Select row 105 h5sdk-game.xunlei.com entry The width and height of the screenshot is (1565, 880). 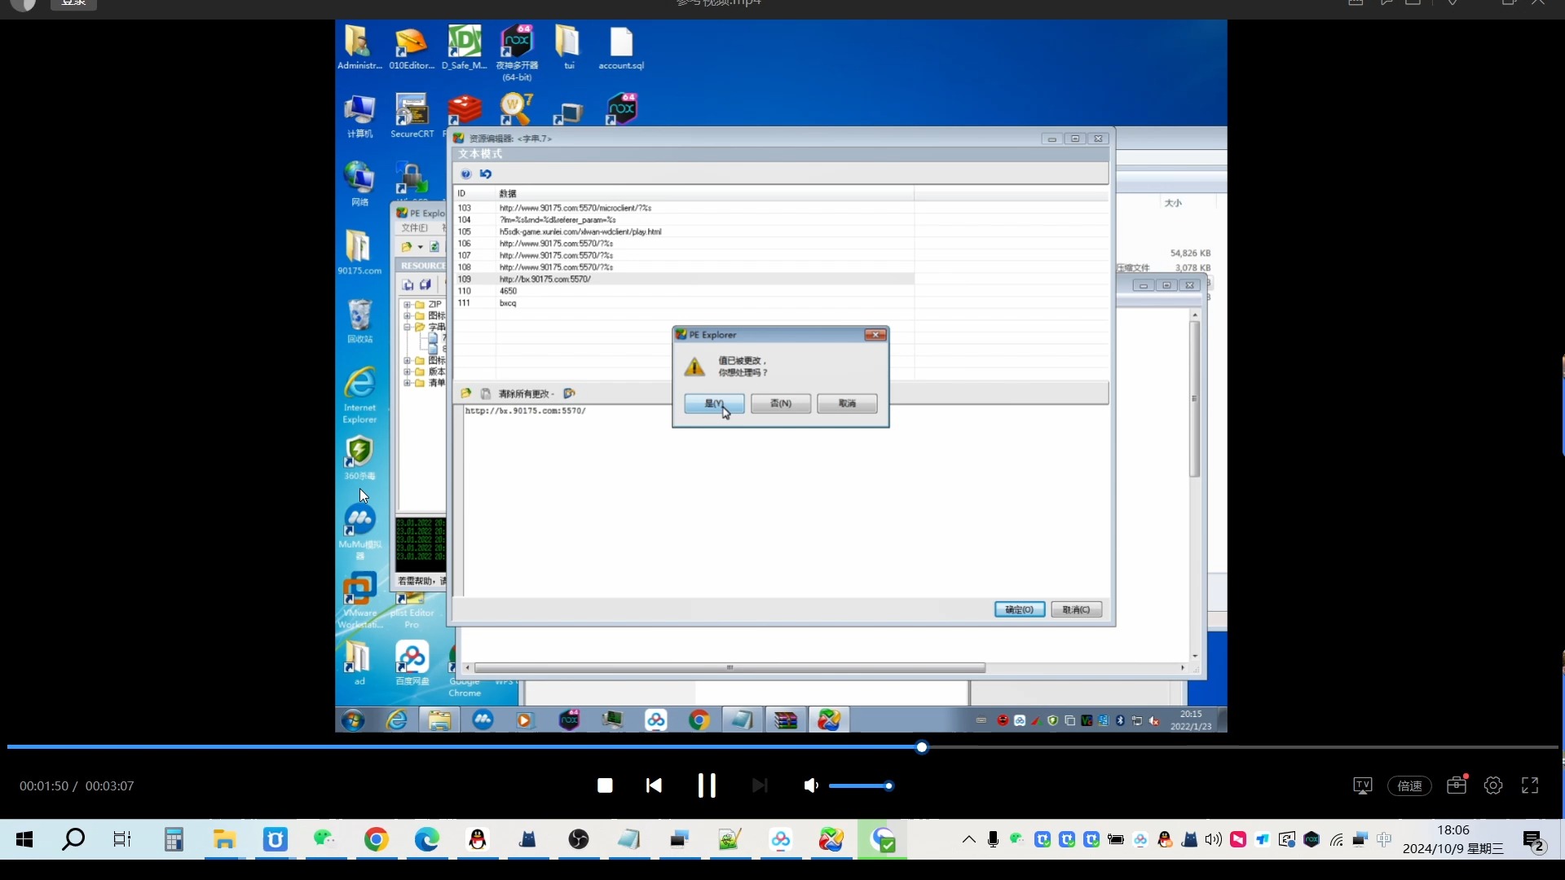click(x=685, y=231)
